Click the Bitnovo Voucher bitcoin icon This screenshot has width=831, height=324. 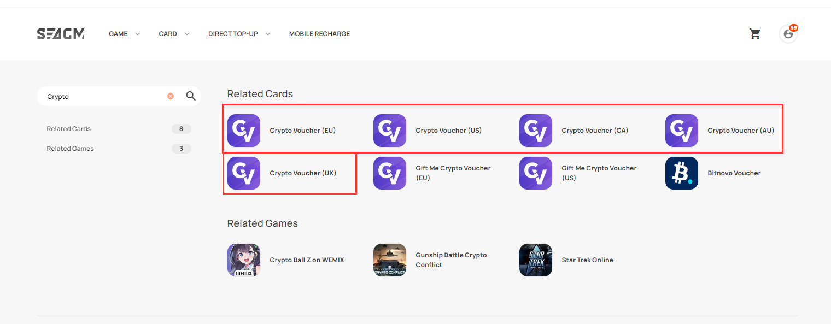(x=682, y=173)
